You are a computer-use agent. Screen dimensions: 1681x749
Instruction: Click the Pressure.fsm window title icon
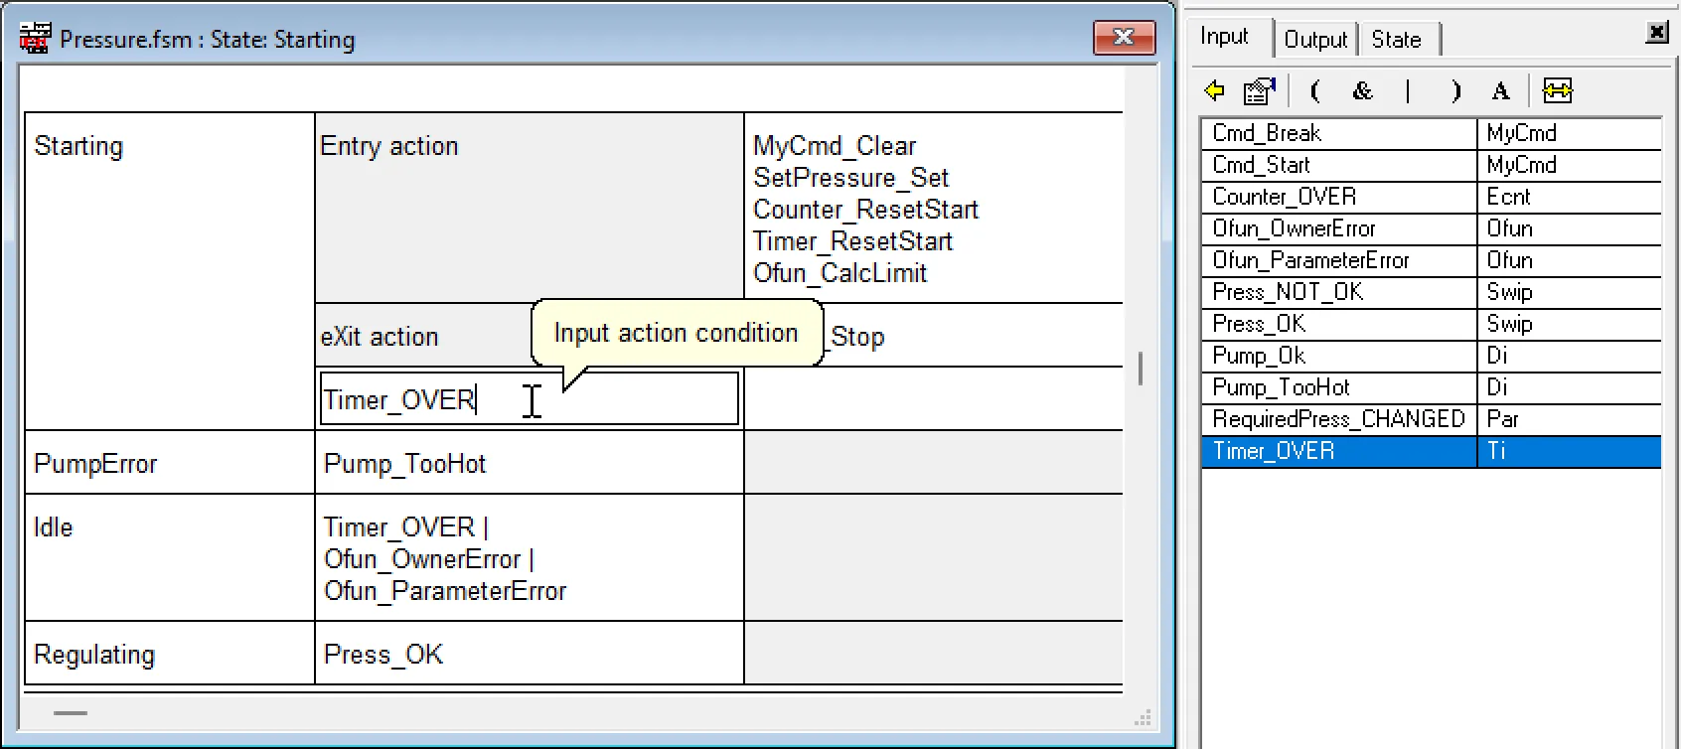[x=35, y=38]
